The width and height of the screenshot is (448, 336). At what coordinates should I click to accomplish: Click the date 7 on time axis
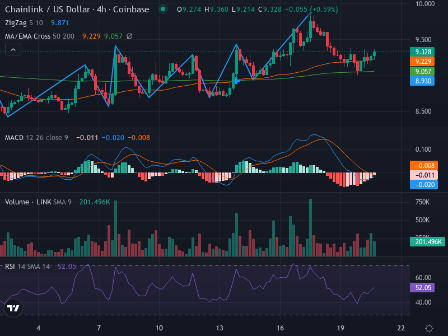[x=99, y=328]
